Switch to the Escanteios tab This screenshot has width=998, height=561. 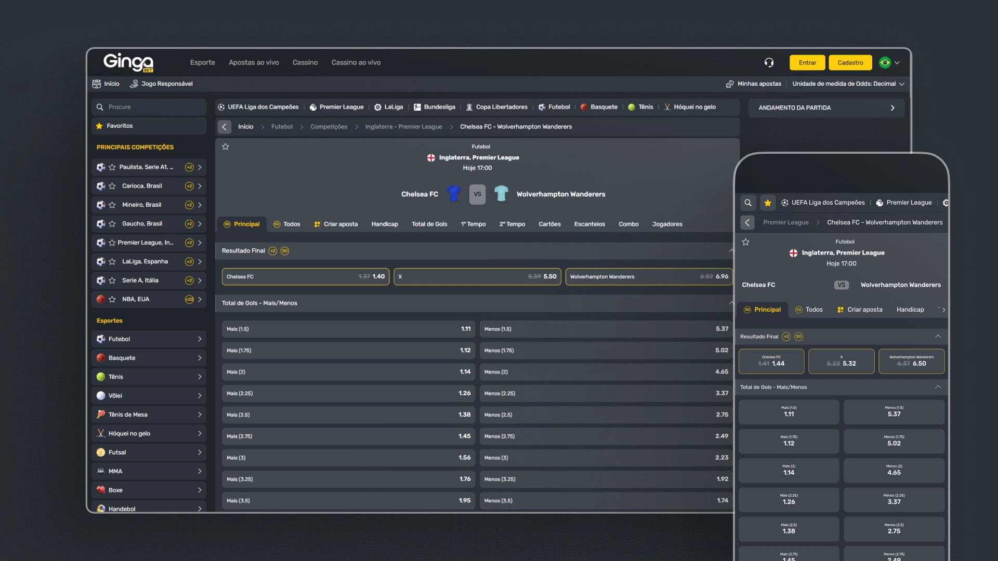(589, 224)
